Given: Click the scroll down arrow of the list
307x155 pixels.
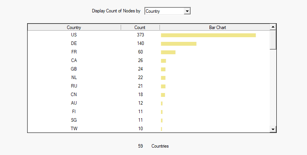Looking at the screenshot, I should pos(273,129).
